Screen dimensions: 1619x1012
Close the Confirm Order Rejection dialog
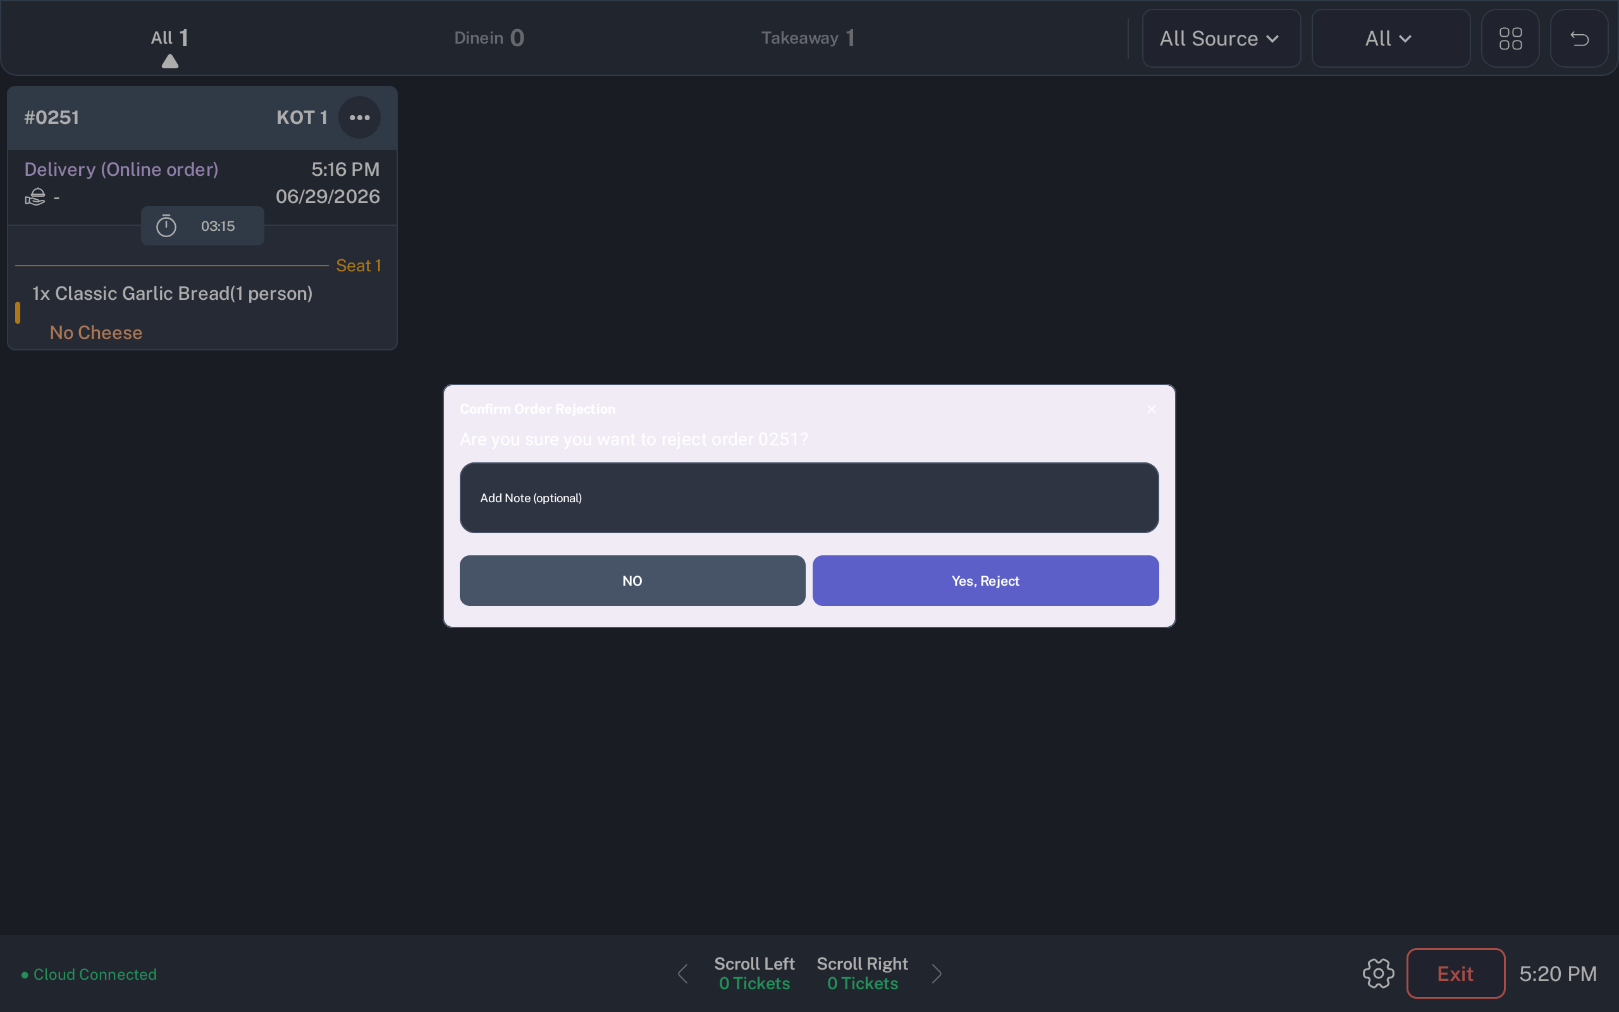click(x=1152, y=409)
